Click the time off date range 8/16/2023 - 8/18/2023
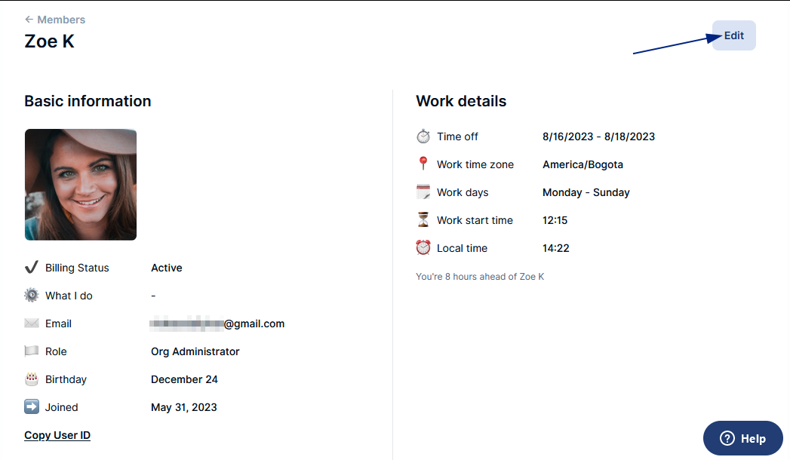Screen dimensions: 790x460 pyautogui.click(x=598, y=136)
